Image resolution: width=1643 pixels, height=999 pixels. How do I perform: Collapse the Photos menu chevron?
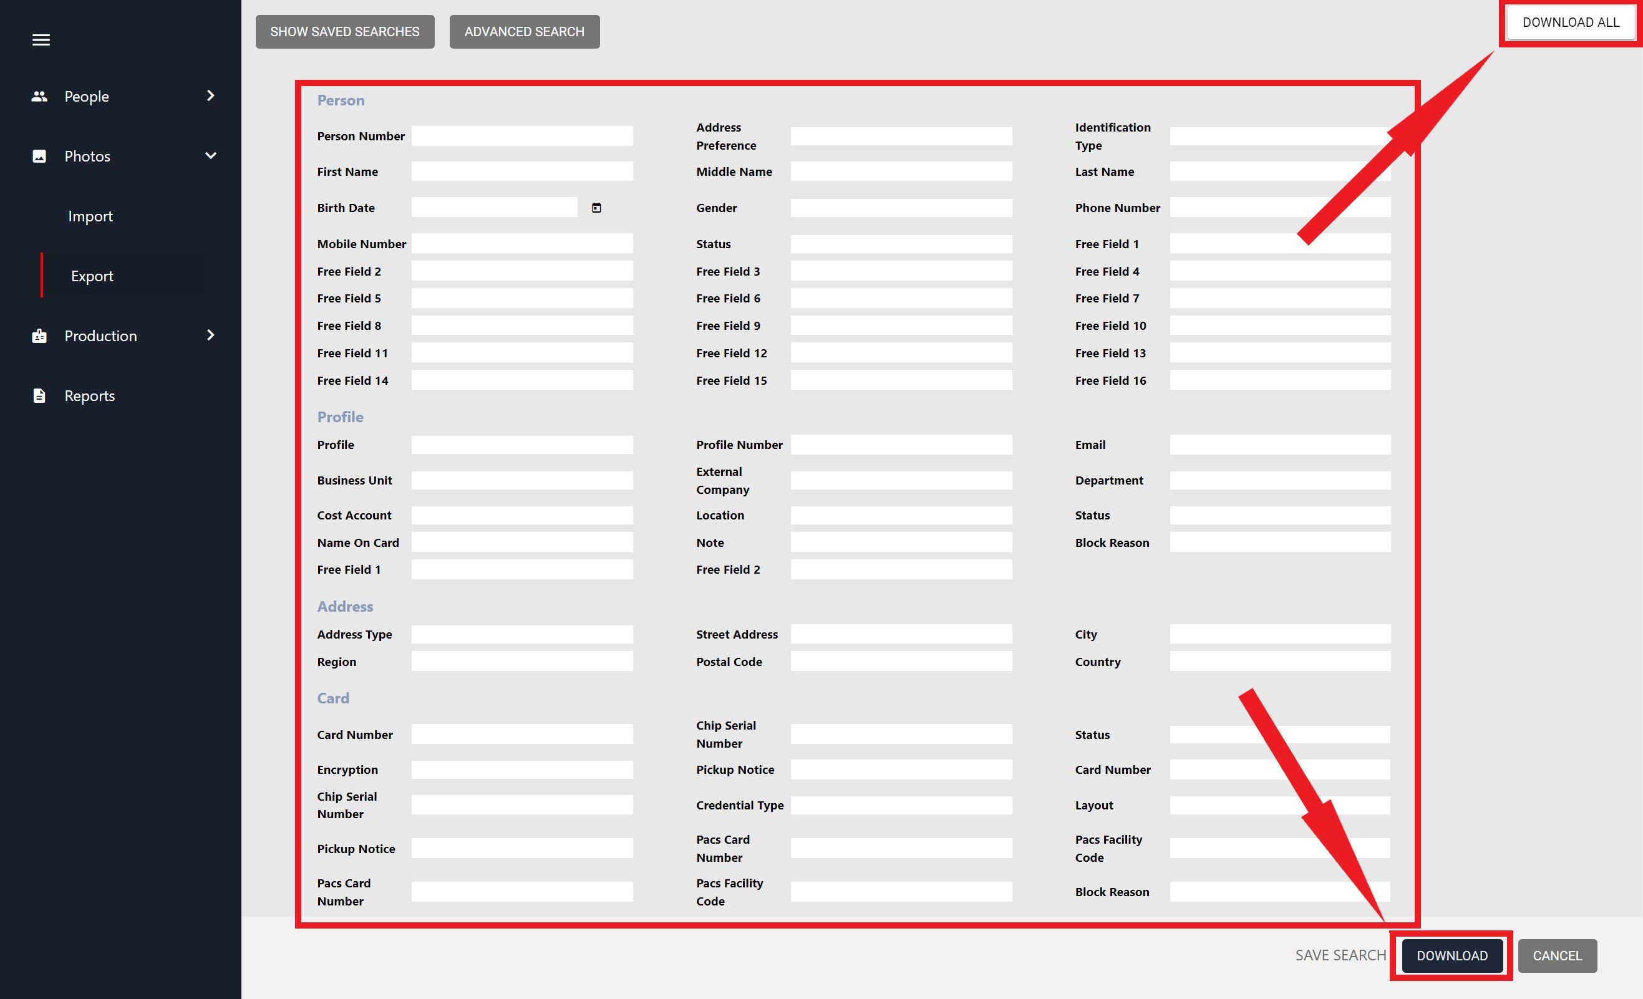pyautogui.click(x=211, y=155)
